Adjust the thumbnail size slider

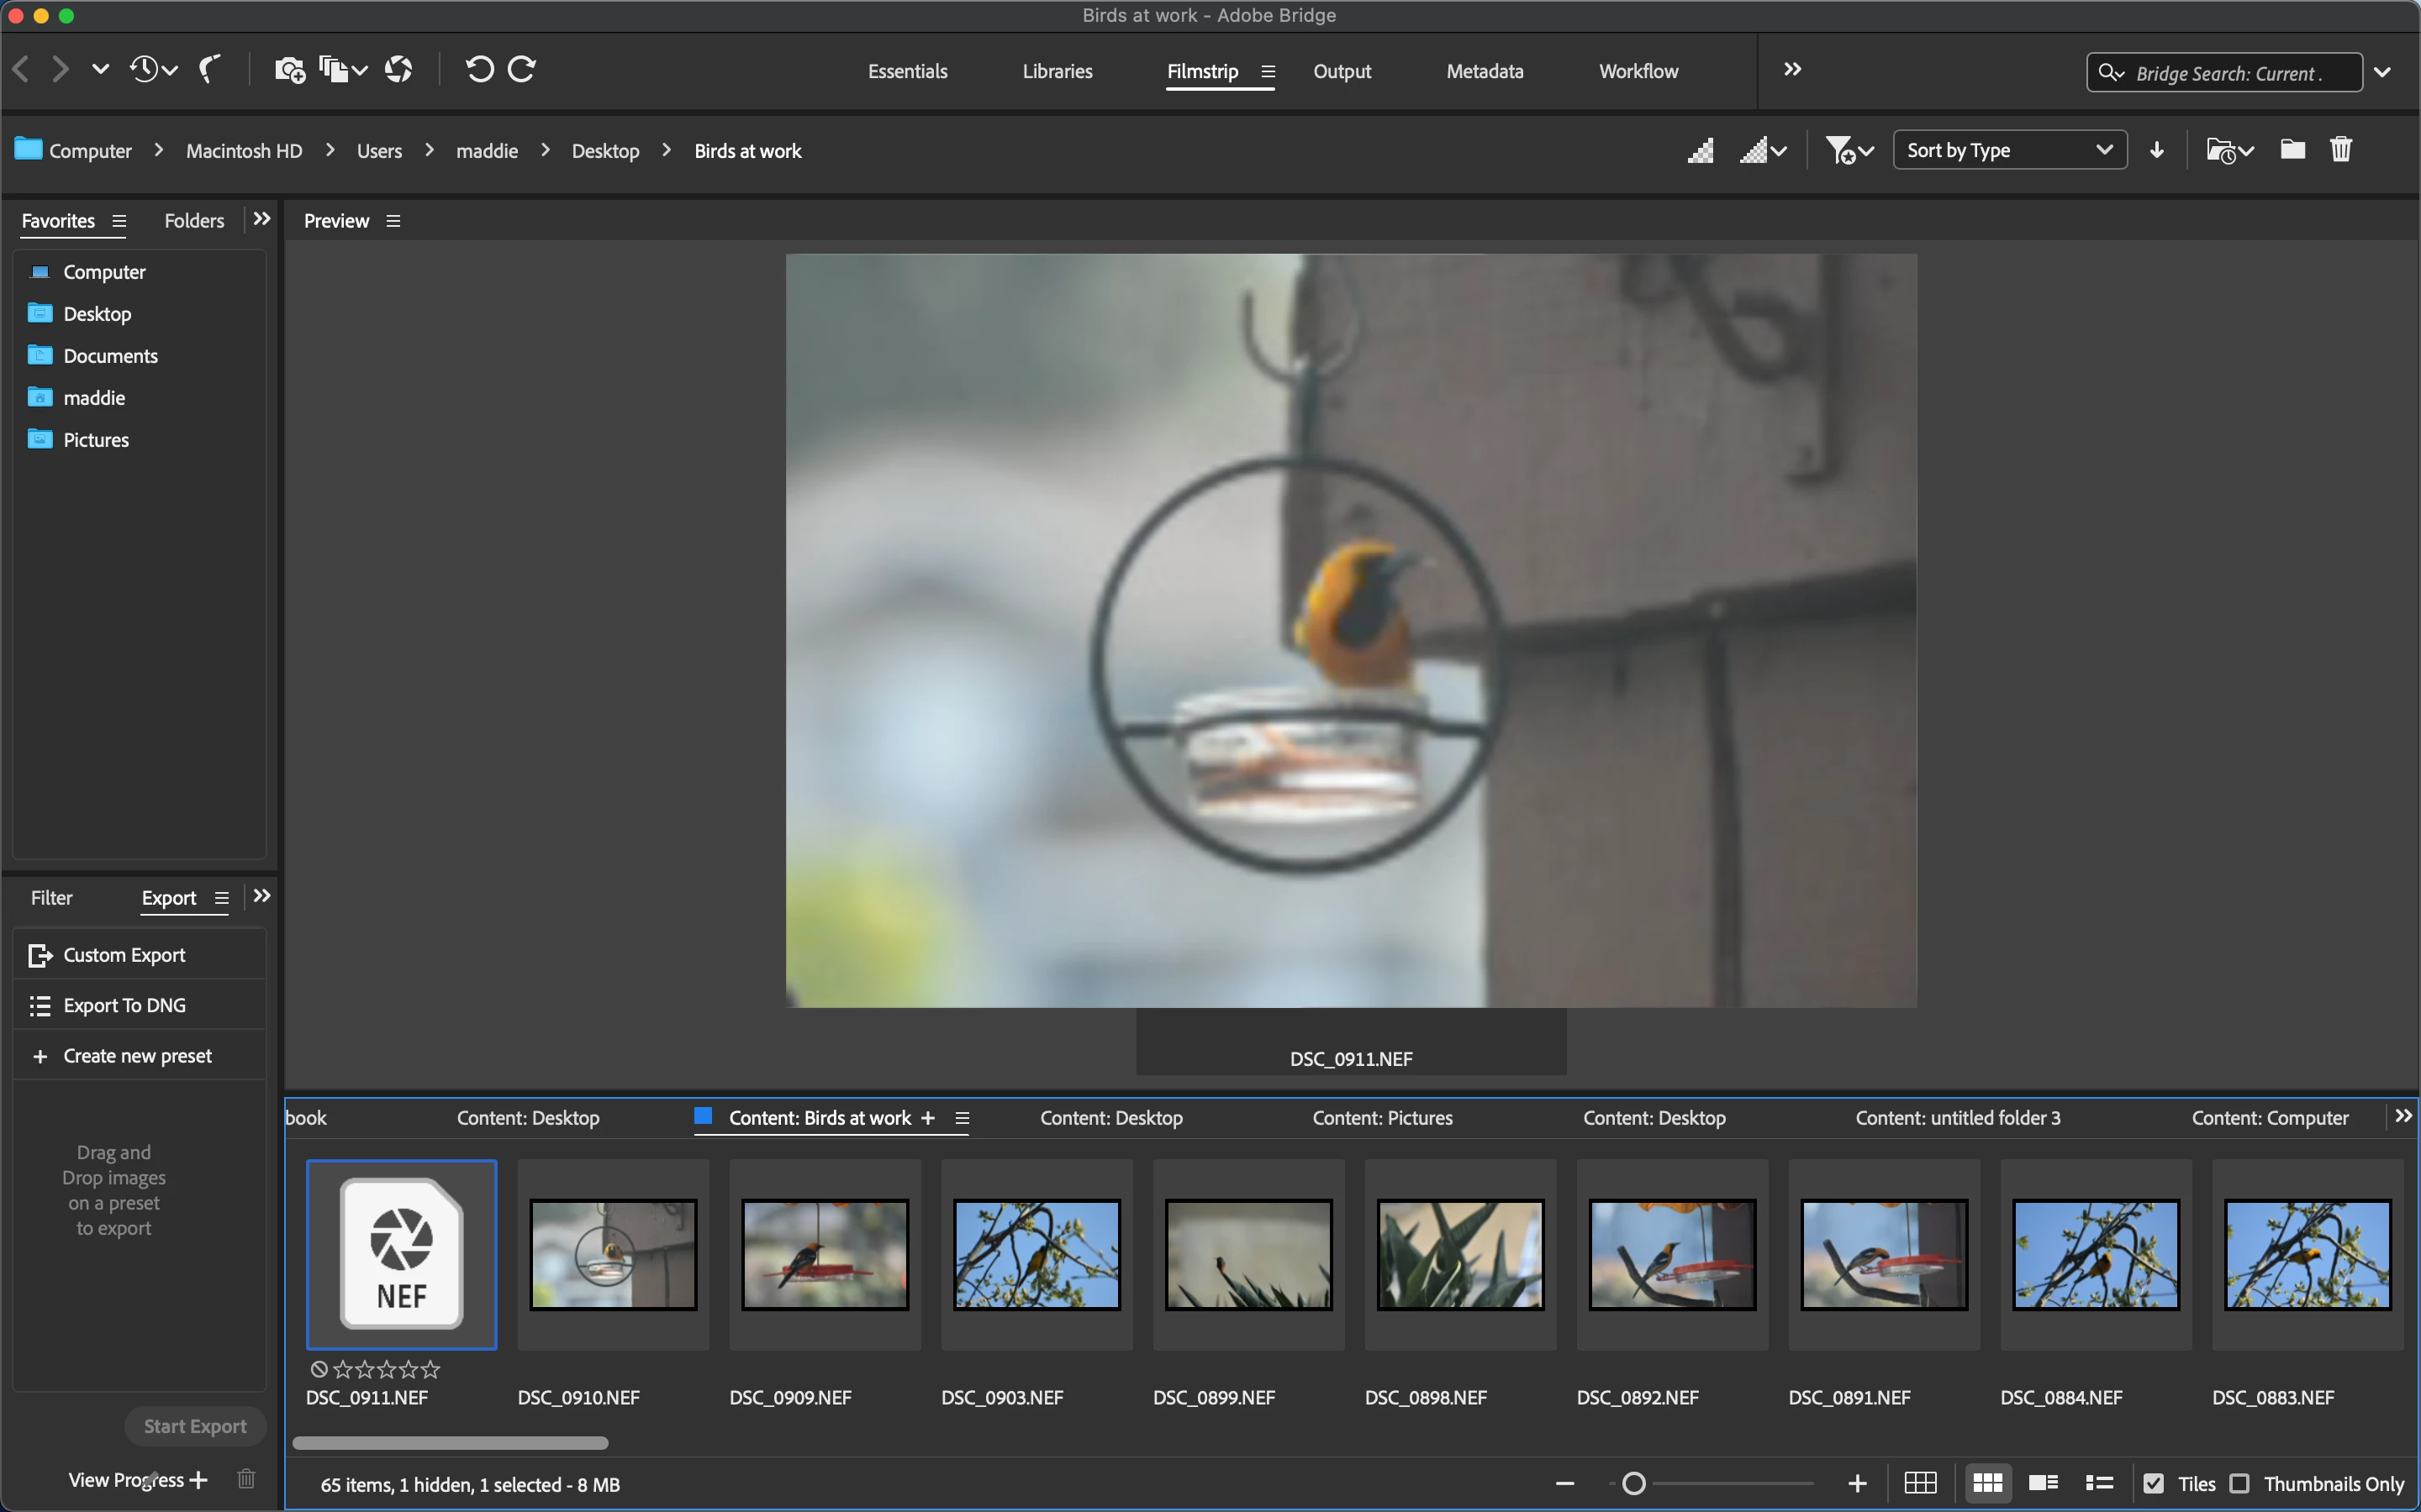pyautogui.click(x=1633, y=1483)
